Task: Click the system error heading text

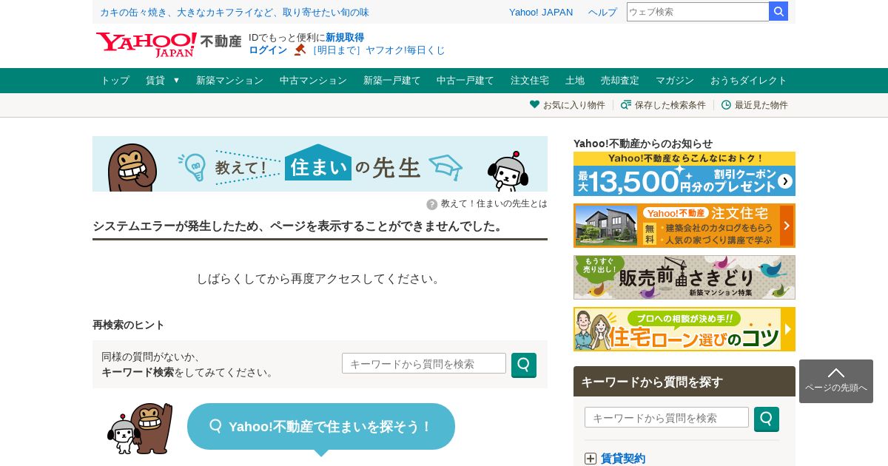Action: point(298,226)
